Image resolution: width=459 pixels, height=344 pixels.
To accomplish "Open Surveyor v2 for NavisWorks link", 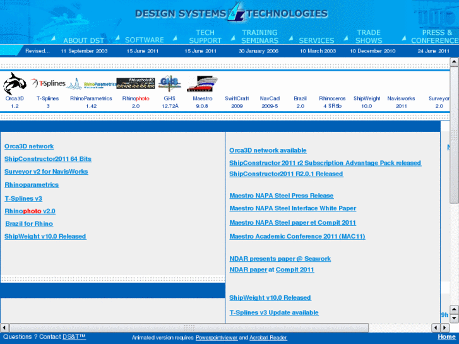I will 46,172.
